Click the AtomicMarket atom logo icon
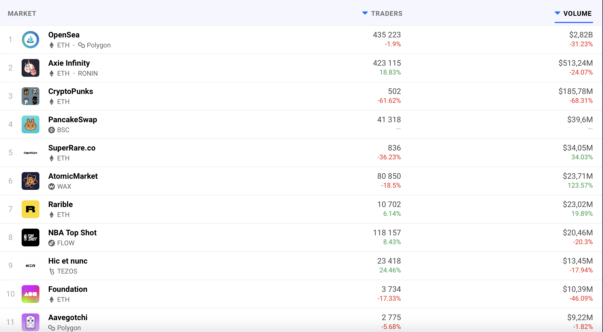This screenshot has height=332, width=603. tap(31, 181)
